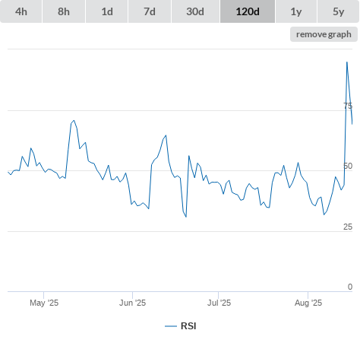
Task: Select the 7d range tab
Action: 150,11
